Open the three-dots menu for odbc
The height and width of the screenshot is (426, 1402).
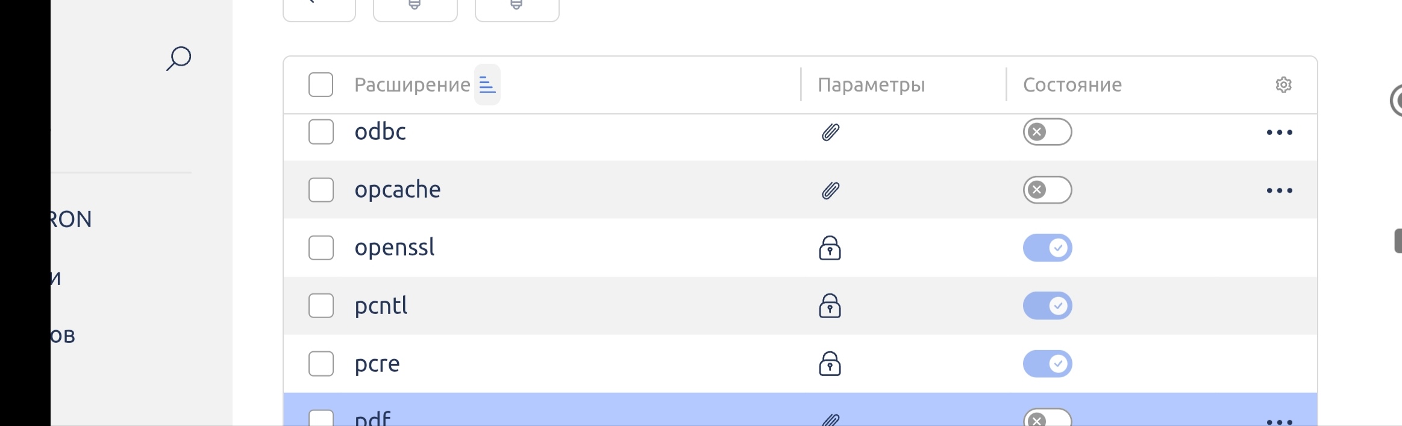1279,133
